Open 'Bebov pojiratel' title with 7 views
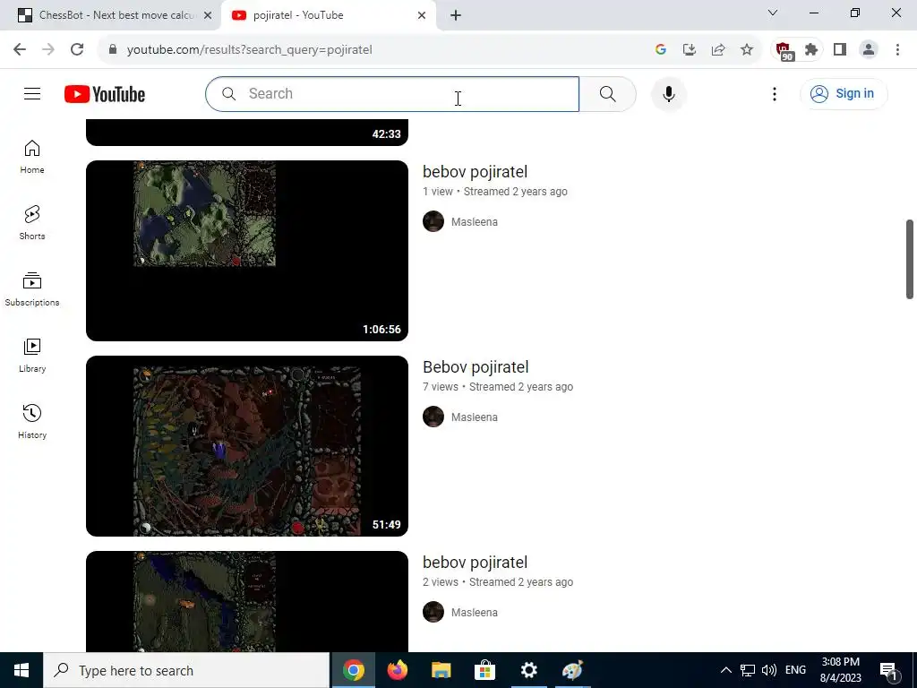The width and height of the screenshot is (917, 688). pos(476,366)
